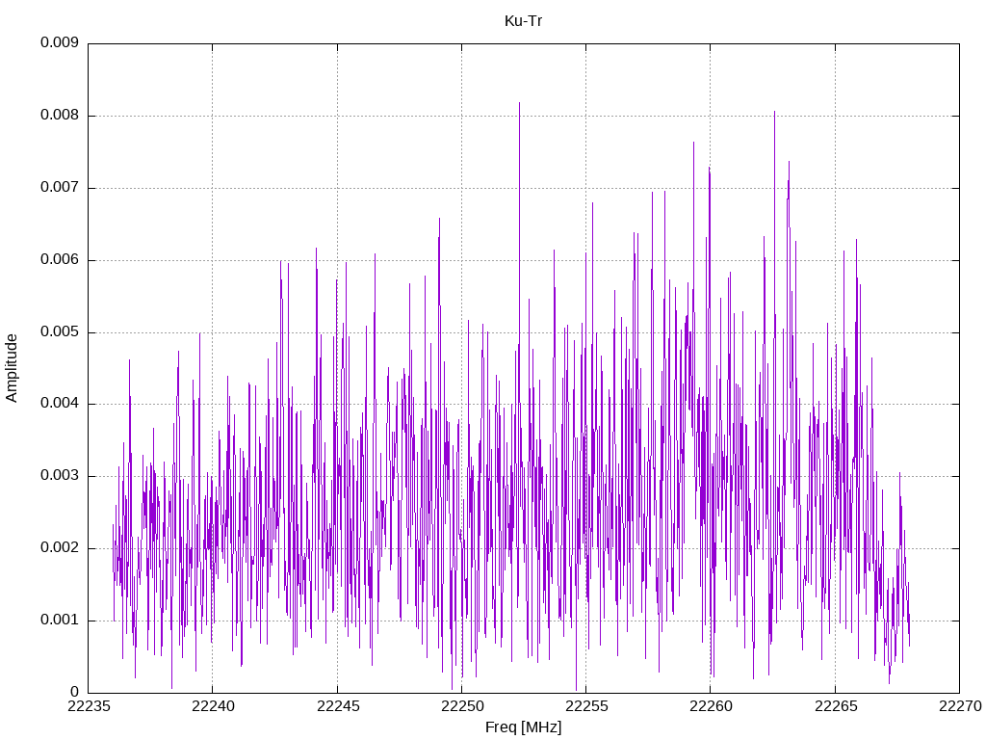Screen dimensions: 986x740
Task: Click the x-axis tick label 22250
Action: click(462, 706)
